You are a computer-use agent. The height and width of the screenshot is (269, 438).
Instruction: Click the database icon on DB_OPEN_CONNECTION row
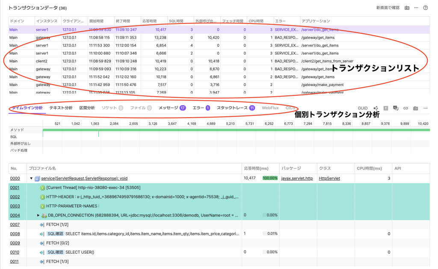pyautogui.click(x=44, y=215)
